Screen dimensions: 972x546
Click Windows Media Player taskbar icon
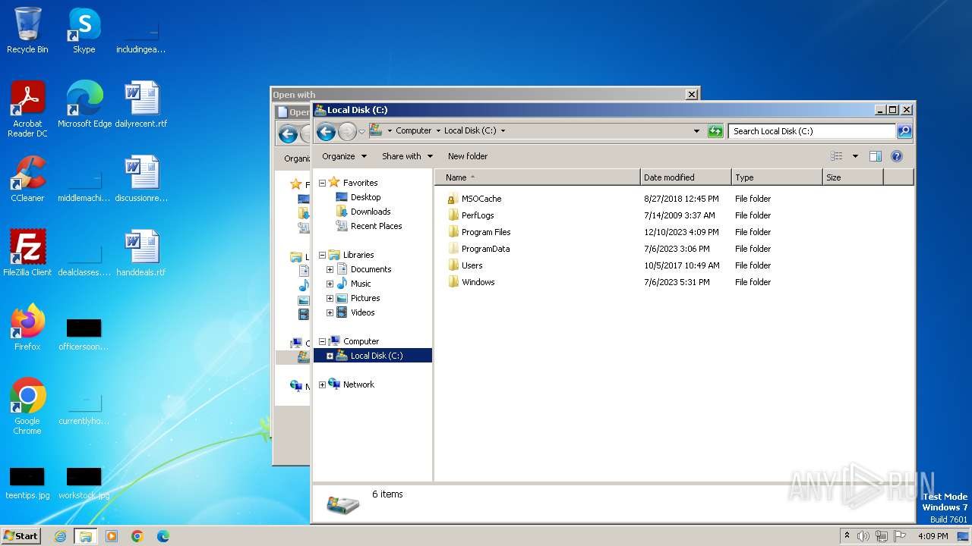tap(112, 536)
